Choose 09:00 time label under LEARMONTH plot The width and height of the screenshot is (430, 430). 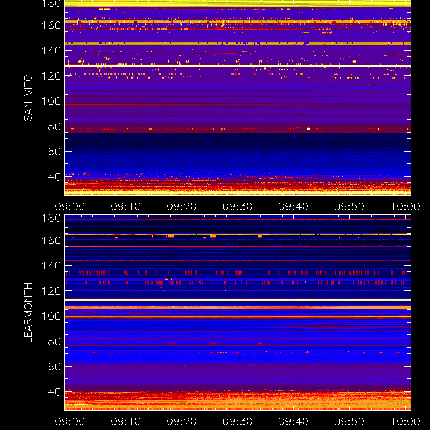tap(70, 421)
